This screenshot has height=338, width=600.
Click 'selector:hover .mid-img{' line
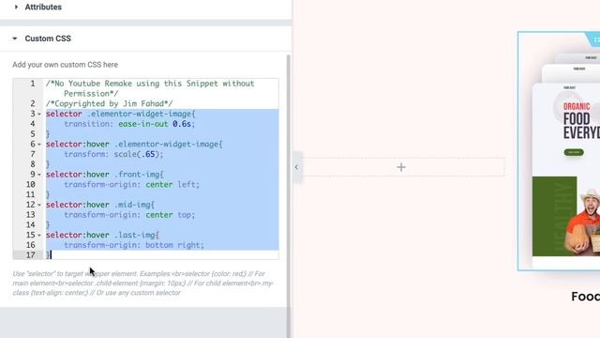(x=100, y=205)
